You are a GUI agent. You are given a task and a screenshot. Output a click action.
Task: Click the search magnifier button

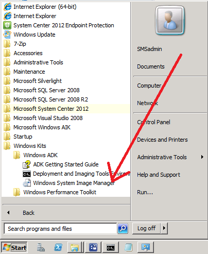(x=123, y=229)
